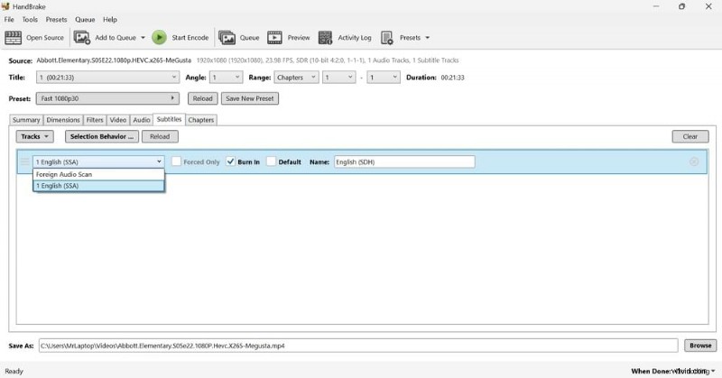
Task: Switch to the Filters tab
Action: tap(95, 120)
